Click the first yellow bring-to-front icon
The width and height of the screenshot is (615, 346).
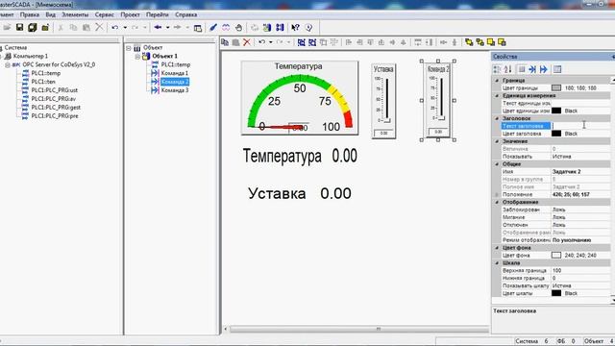coord(469,42)
